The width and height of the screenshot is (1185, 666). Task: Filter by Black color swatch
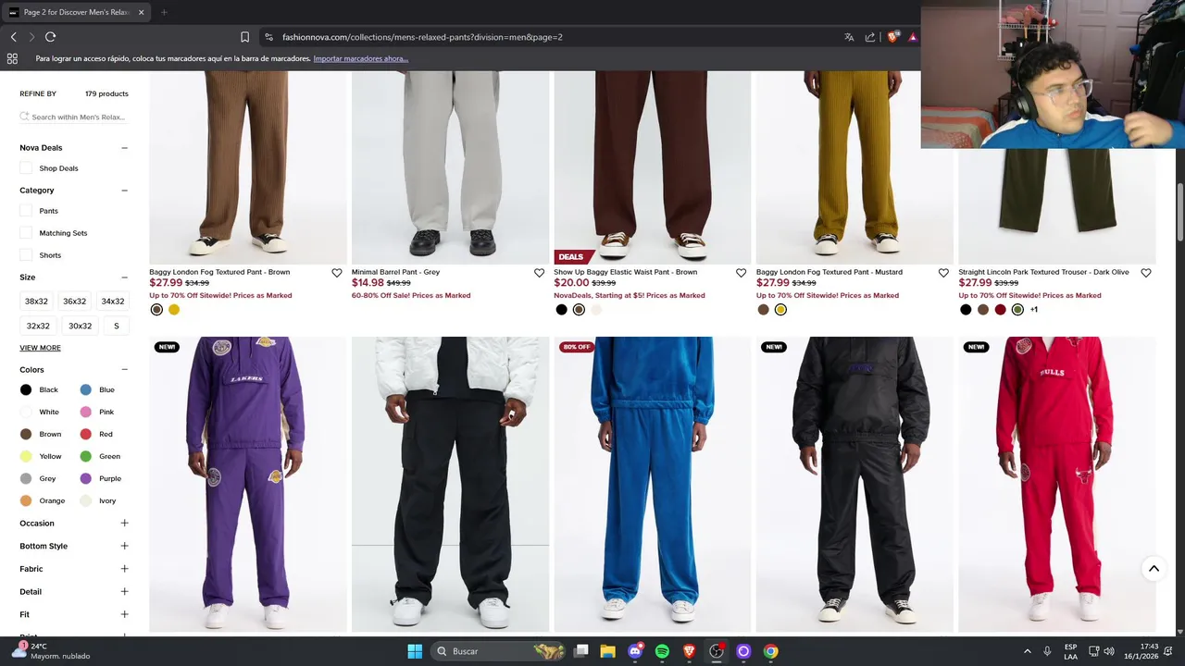pos(26,390)
